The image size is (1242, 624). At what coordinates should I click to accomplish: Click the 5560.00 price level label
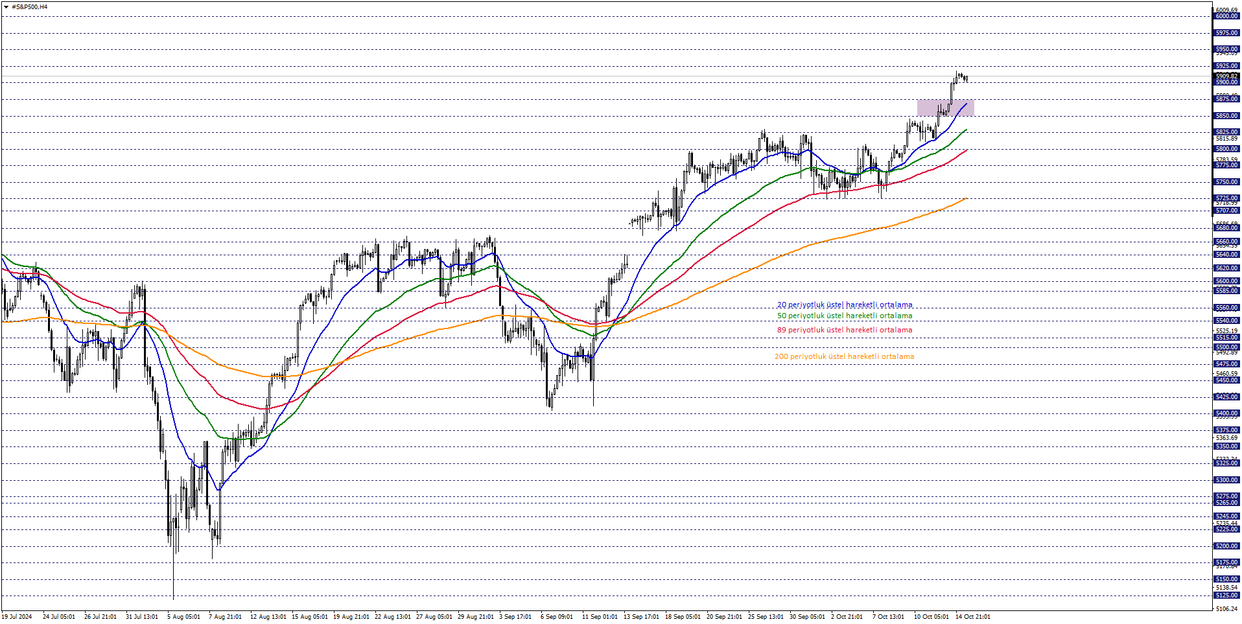(x=1226, y=308)
